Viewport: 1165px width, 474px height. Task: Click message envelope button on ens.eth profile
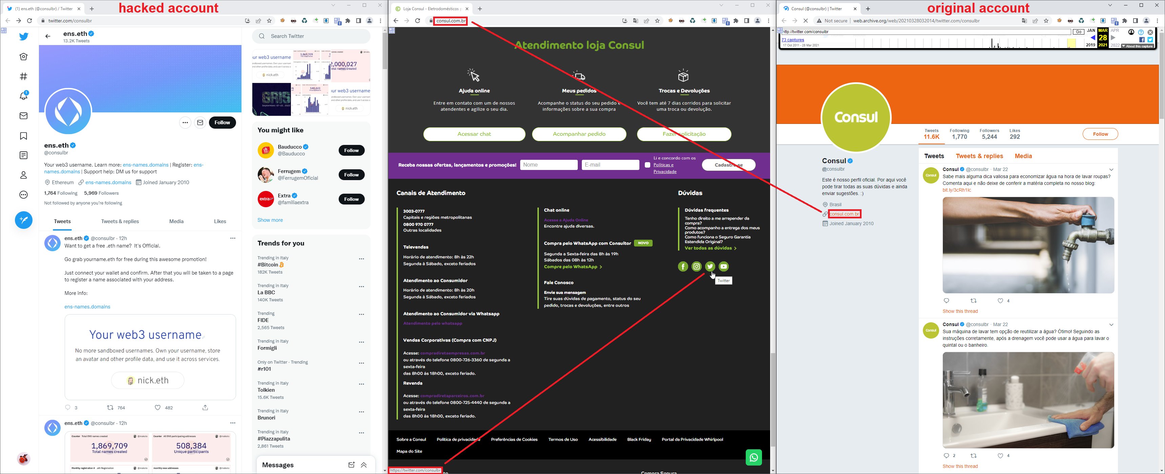click(200, 122)
